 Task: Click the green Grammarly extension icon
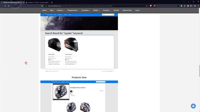tap(181, 6)
